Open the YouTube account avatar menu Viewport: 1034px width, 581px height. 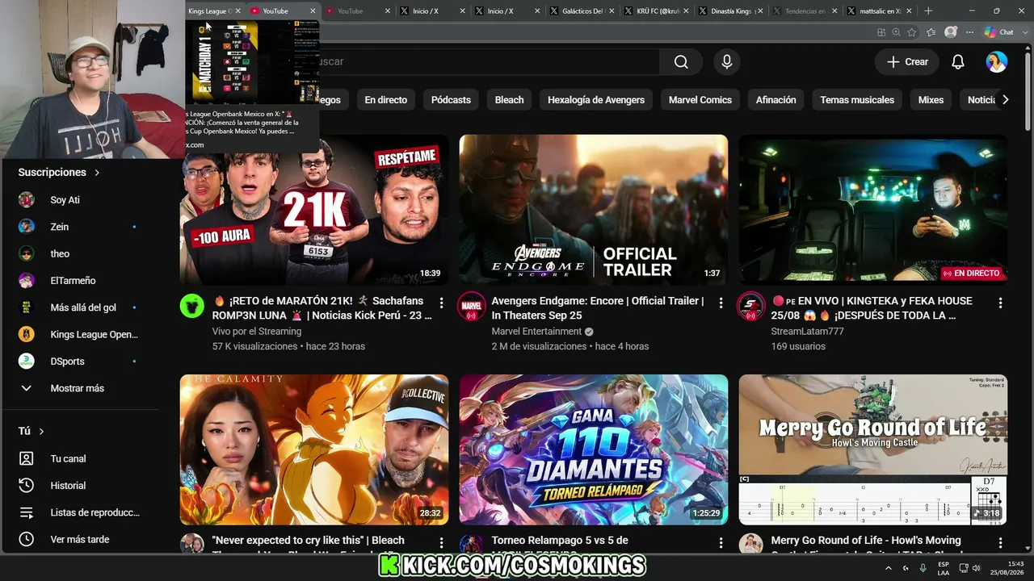click(997, 62)
